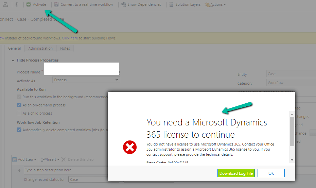The width and height of the screenshot is (316, 188).
Task: Click the Workflow Job Retention heading
Action: click(x=38, y=122)
